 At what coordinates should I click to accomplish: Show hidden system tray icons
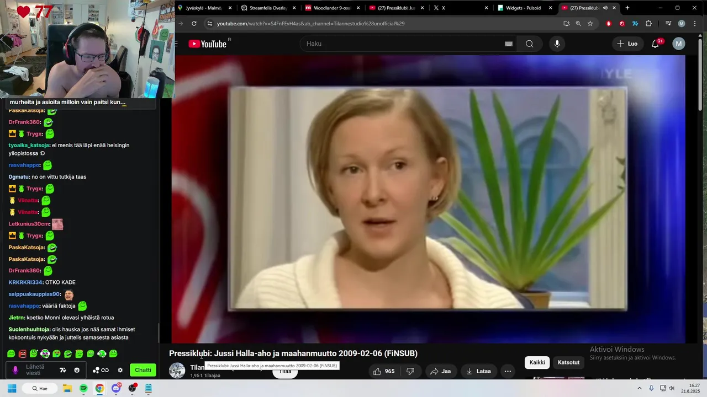pyautogui.click(x=640, y=388)
